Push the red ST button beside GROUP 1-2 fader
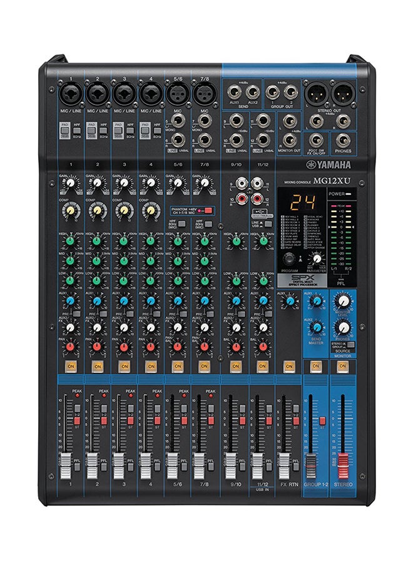Image resolution: width=413 pixels, height=563 pixels. pyautogui.click(x=322, y=421)
